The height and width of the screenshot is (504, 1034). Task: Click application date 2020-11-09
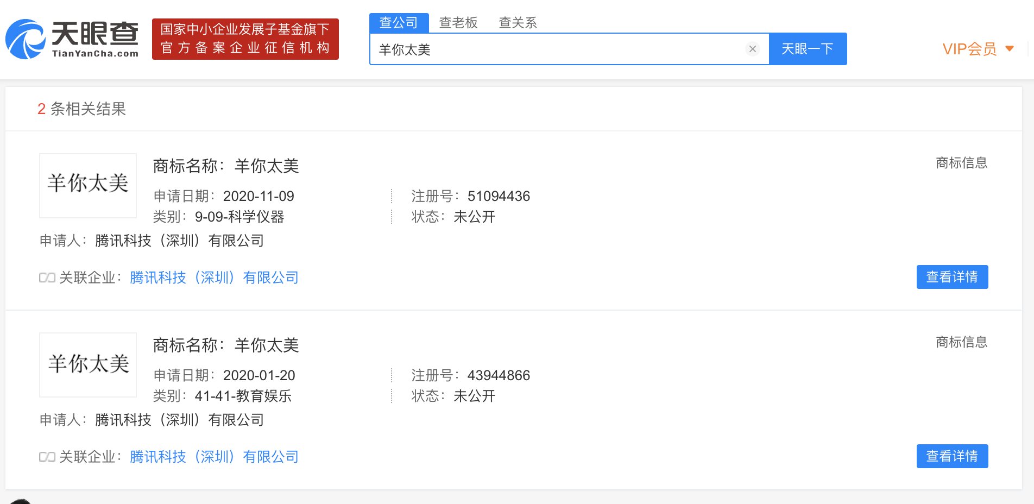258,196
